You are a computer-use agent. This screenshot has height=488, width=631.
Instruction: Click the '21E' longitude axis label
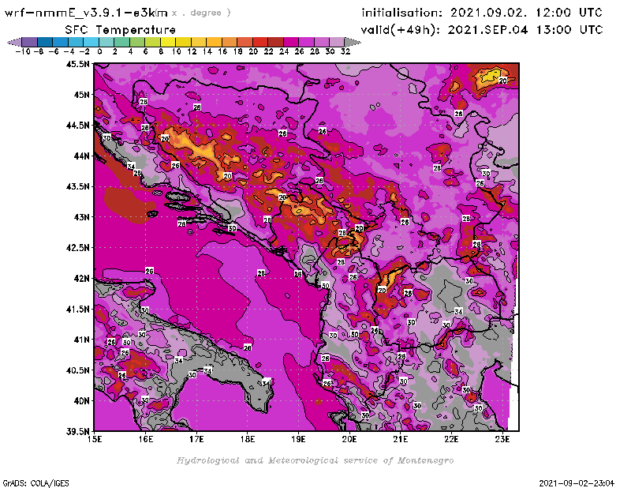(x=401, y=439)
